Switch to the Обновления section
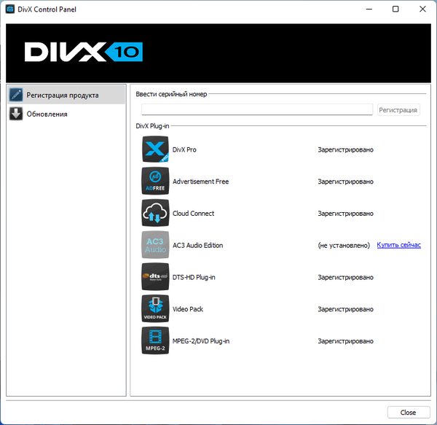 (47, 114)
